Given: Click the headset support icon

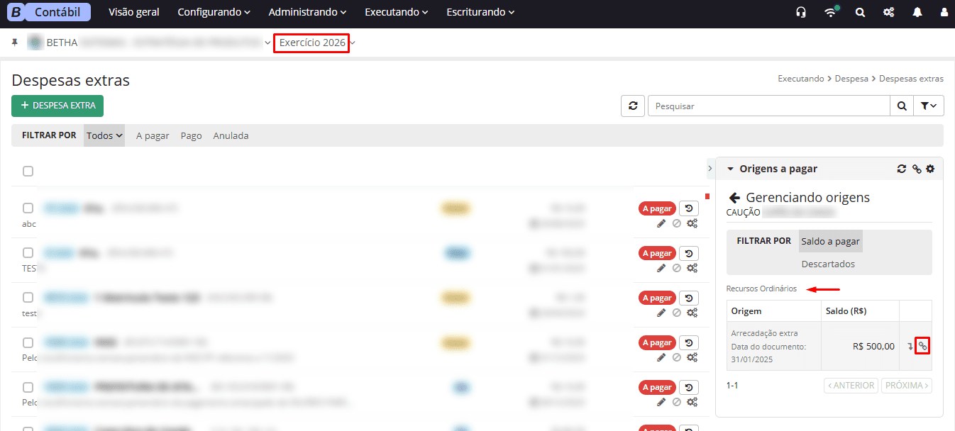Looking at the screenshot, I should tap(801, 12).
